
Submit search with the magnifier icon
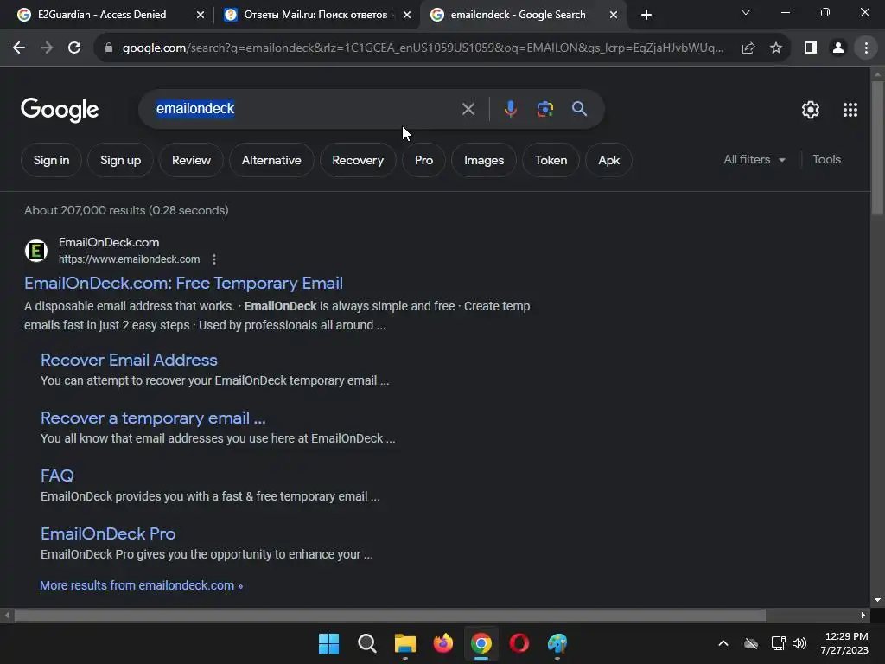579,109
